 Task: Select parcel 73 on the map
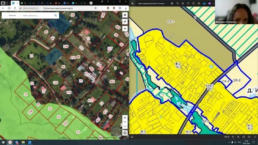(x=81, y=81)
